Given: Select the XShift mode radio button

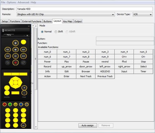Looking at the screenshot, I should pyautogui.click(x=67, y=32).
